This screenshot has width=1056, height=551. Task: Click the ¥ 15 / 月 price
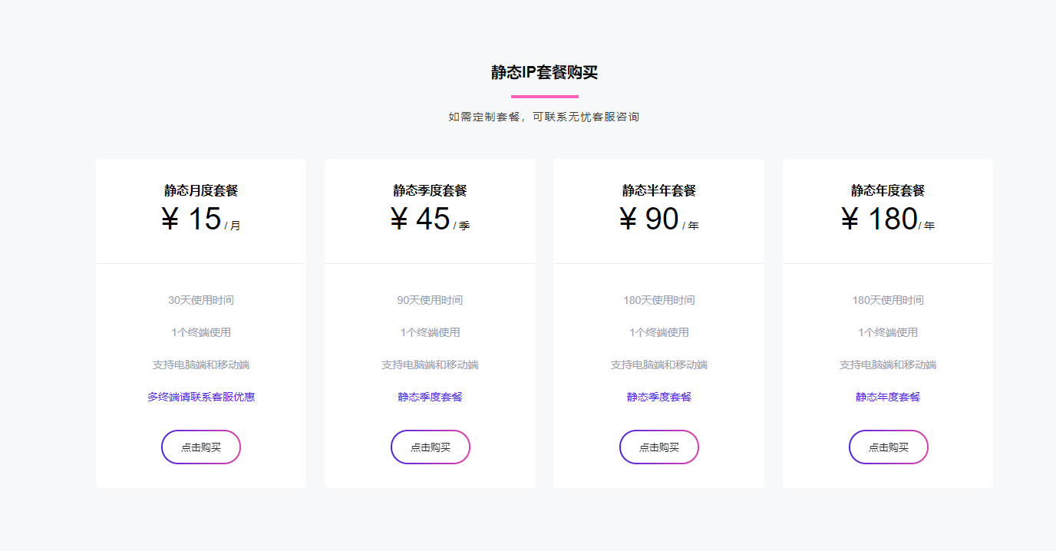pyautogui.click(x=201, y=219)
